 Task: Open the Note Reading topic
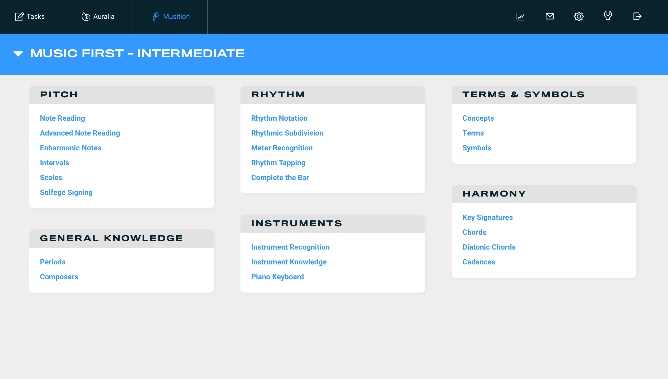[62, 118]
